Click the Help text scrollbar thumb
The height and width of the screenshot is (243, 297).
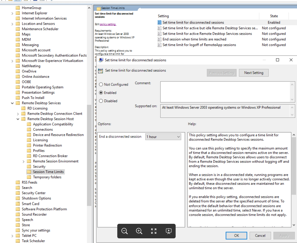(x=294, y=166)
